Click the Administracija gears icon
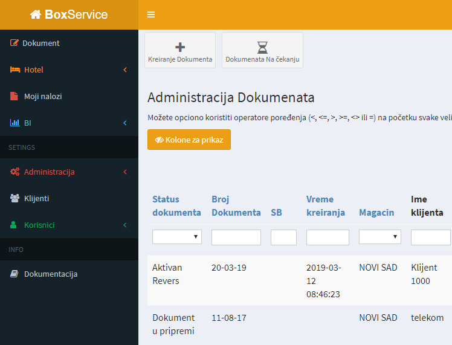452x345 pixels. [15, 172]
